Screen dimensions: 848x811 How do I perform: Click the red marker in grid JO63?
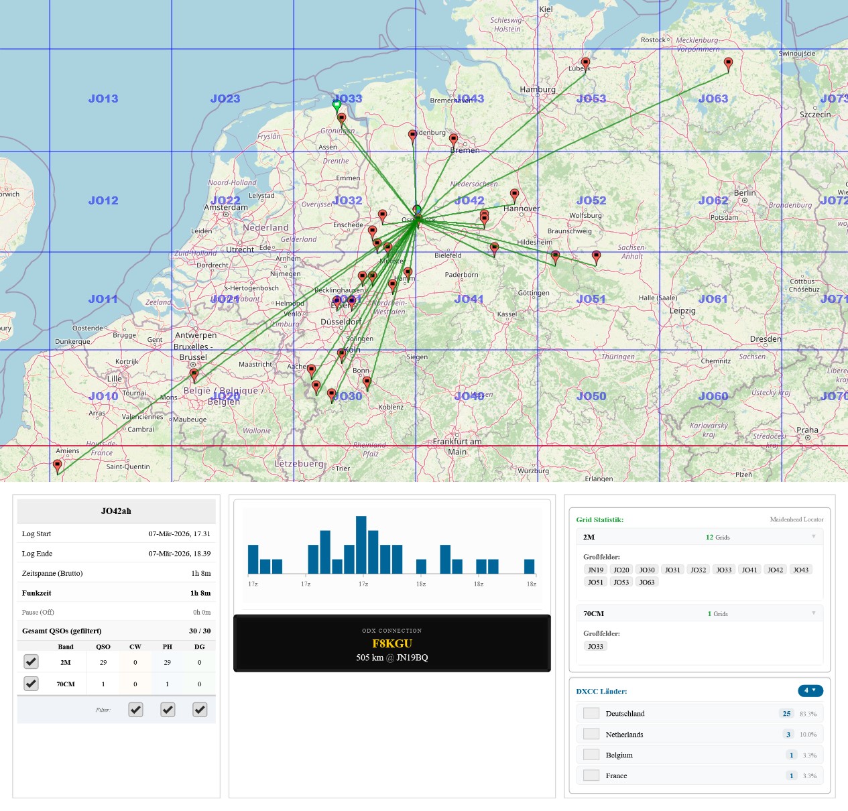tap(728, 64)
